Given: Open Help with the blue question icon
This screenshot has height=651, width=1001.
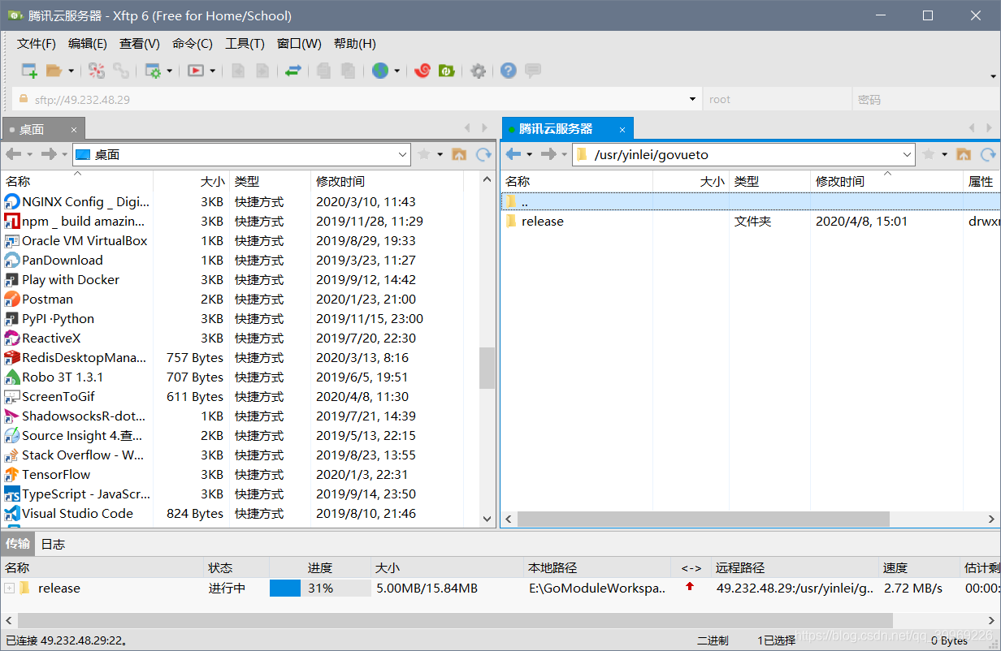Looking at the screenshot, I should pyautogui.click(x=509, y=71).
